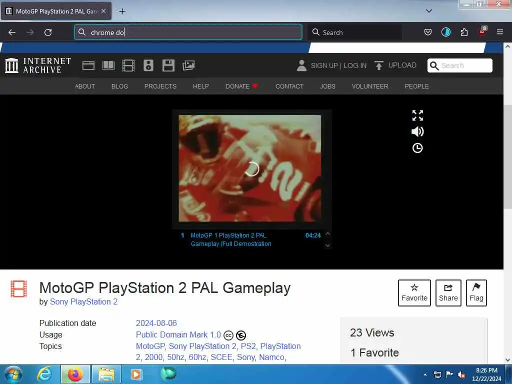Image resolution: width=512 pixels, height=384 pixels.
Task: Open the DONATE menu item
Action: click(241, 86)
